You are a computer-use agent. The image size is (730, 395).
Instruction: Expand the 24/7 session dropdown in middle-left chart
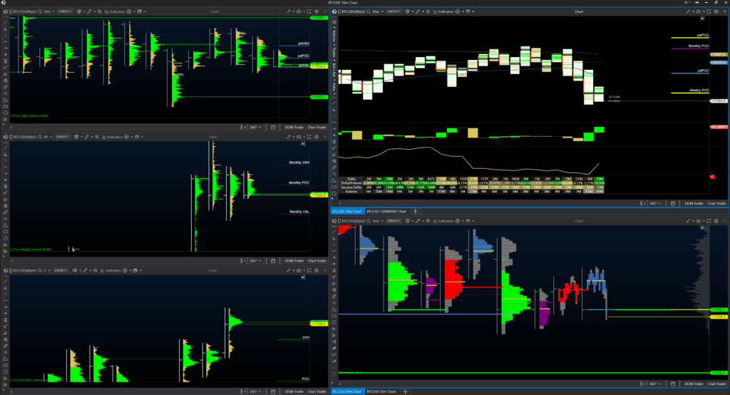(256, 261)
